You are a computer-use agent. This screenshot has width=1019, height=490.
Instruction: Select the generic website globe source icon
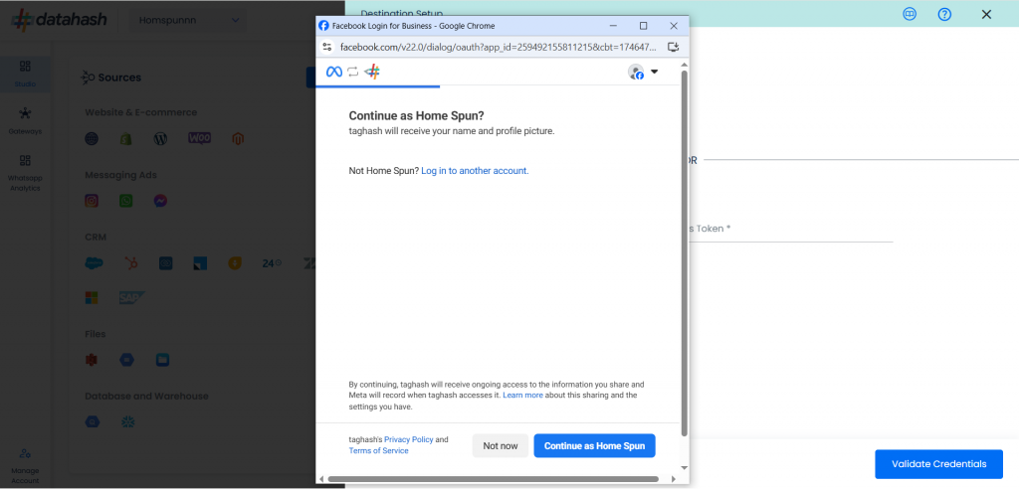[92, 139]
